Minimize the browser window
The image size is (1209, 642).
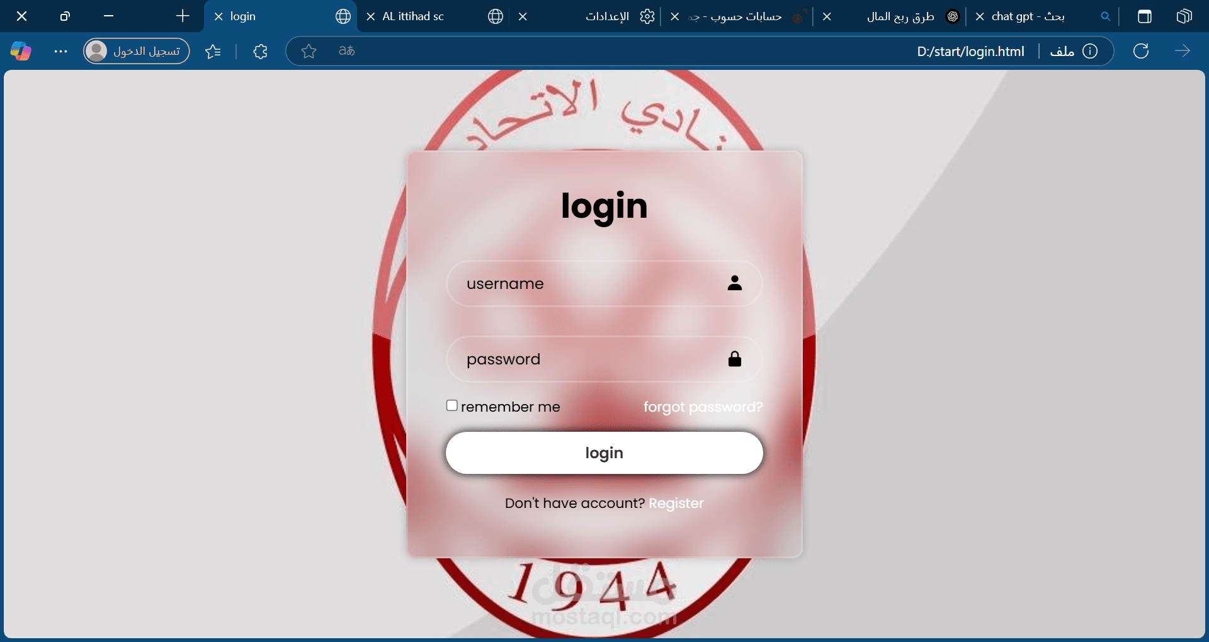click(108, 16)
